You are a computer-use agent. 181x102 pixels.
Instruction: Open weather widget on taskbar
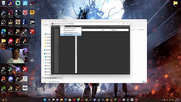coord(5,100)
